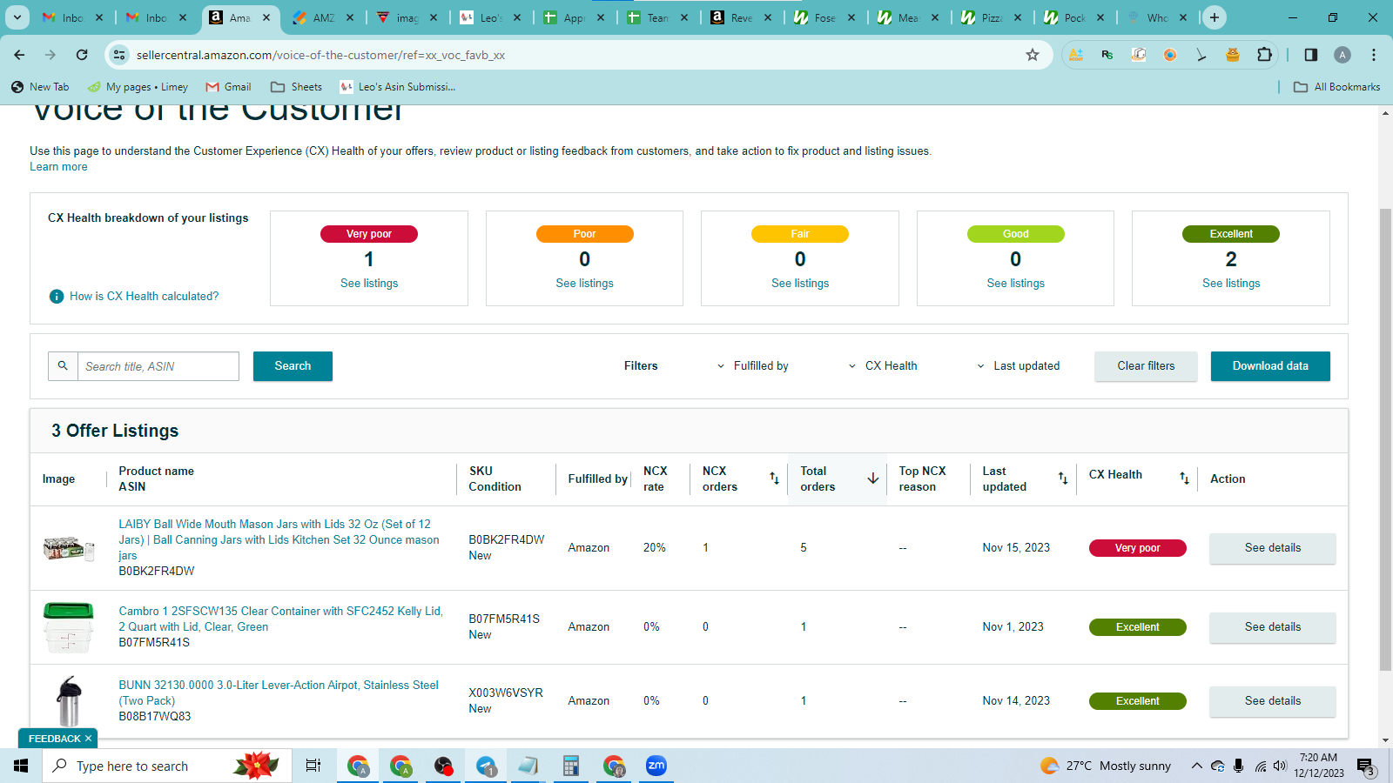1393x783 pixels.
Task: Click the Search button
Action: click(293, 366)
